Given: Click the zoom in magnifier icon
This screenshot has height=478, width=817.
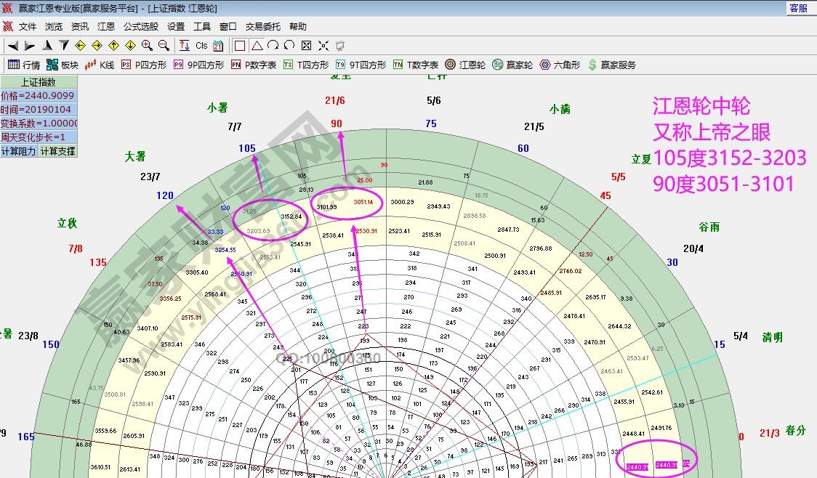Looking at the screenshot, I should point(148,45).
